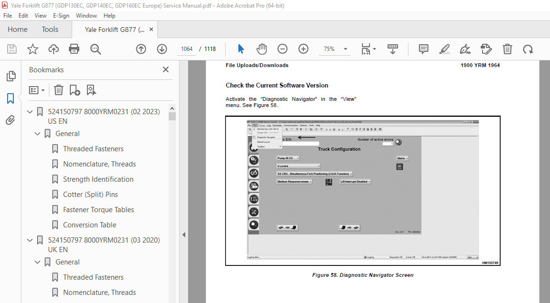
Task: Delete page with toolbar trash icon
Action: tap(507, 49)
